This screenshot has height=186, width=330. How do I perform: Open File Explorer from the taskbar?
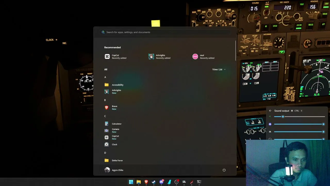pos(139,182)
